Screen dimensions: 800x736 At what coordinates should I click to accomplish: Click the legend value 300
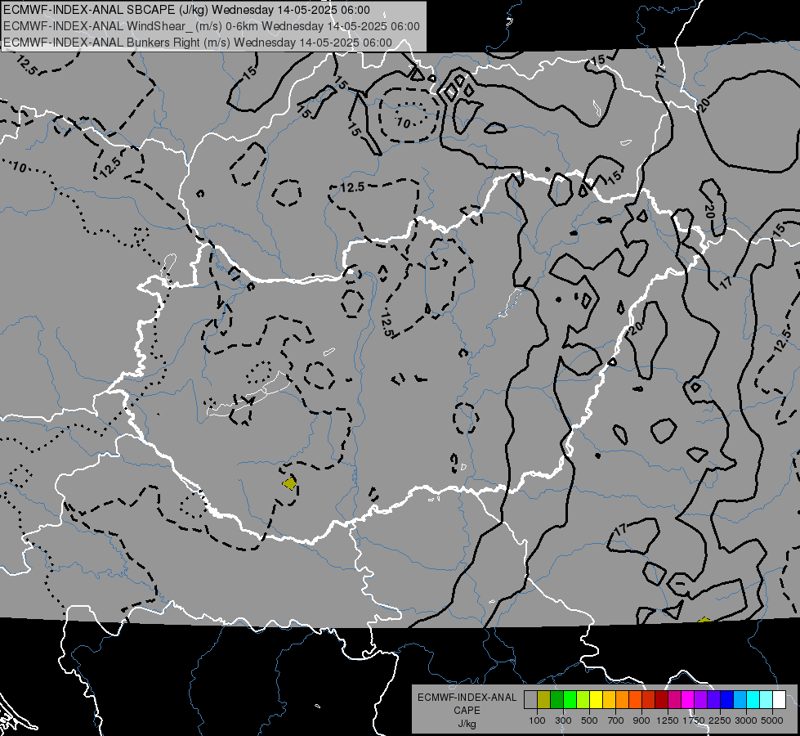point(563,720)
